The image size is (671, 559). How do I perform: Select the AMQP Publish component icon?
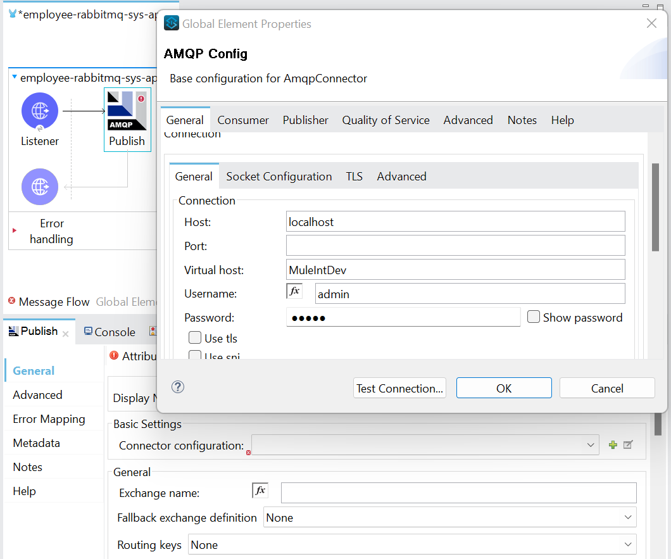(x=127, y=111)
